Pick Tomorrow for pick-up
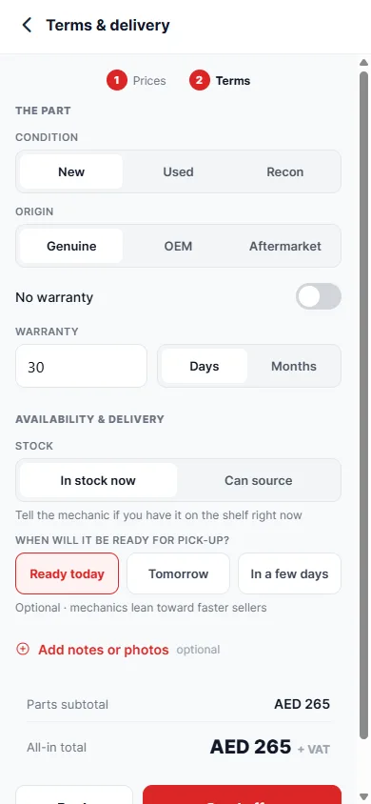Screen dimensions: 371x804 [x=178, y=573]
